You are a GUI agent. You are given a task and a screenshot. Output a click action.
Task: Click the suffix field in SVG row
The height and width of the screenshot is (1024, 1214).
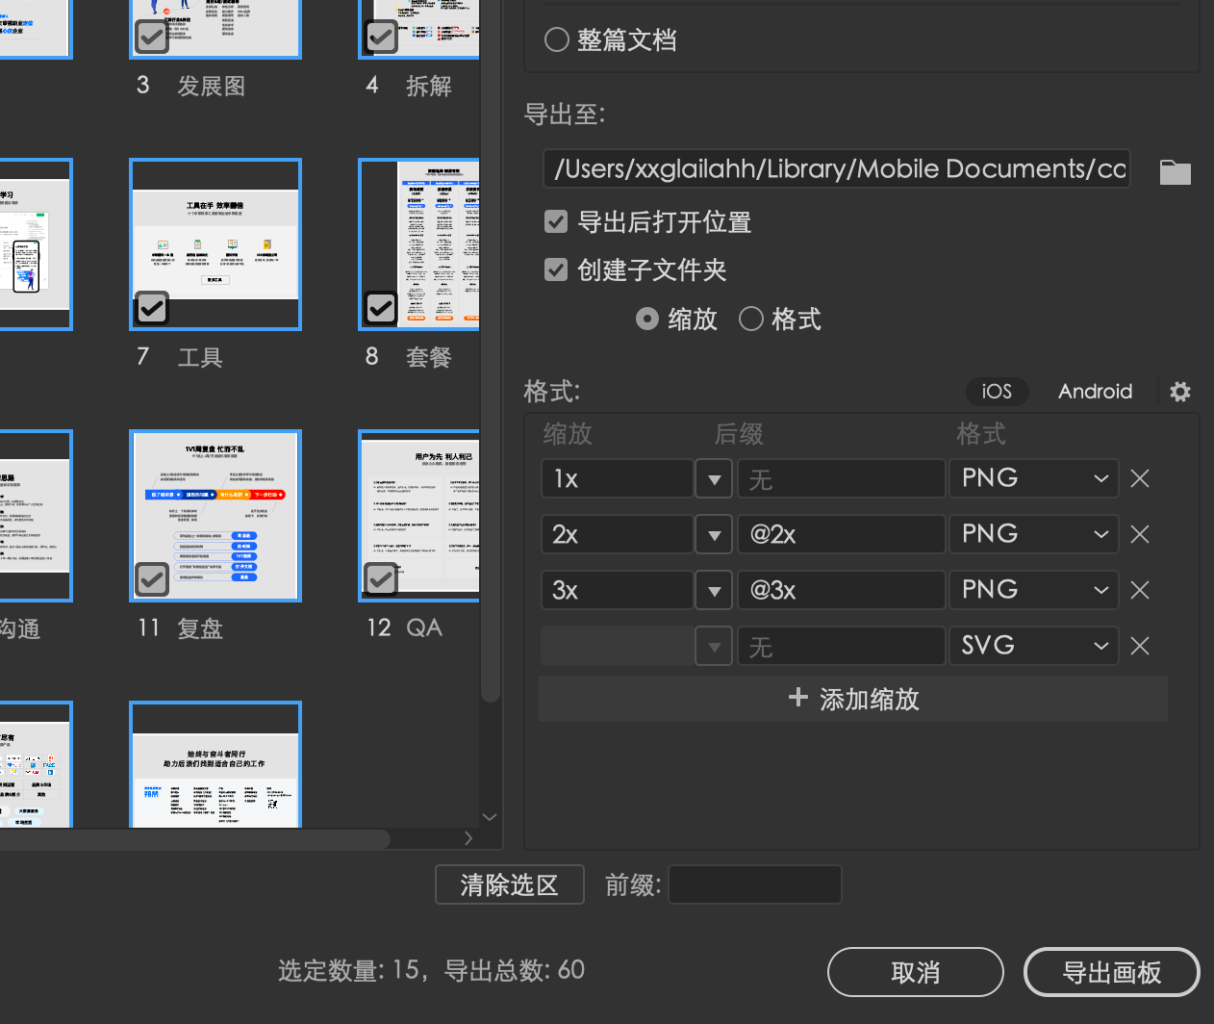[842, 646]
